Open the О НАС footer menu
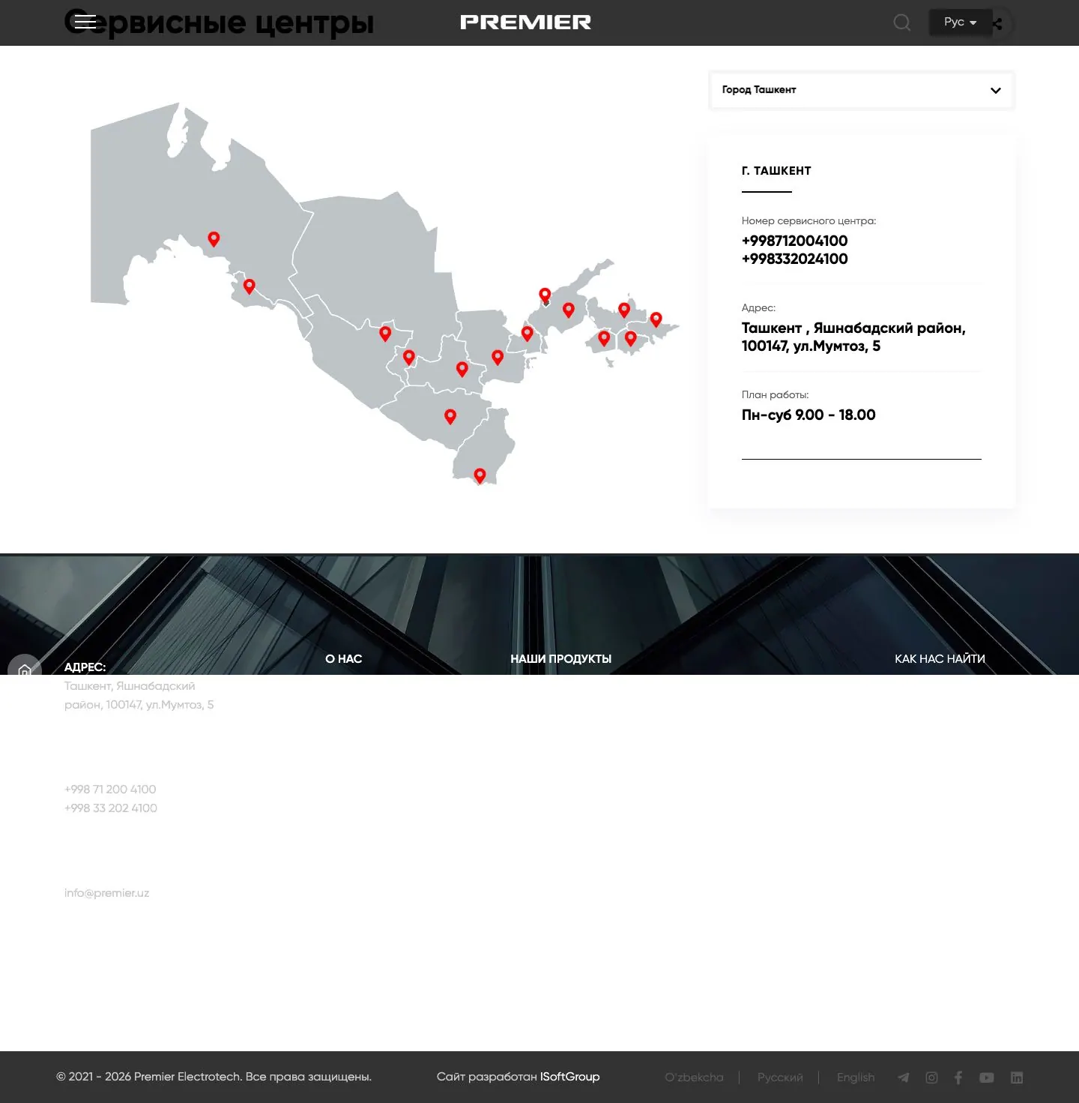This screenshot has width=1079, height=1103. pos(344,658)
